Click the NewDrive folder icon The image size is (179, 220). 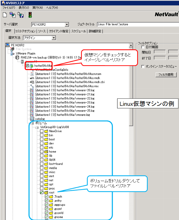[x=46, y=131]
